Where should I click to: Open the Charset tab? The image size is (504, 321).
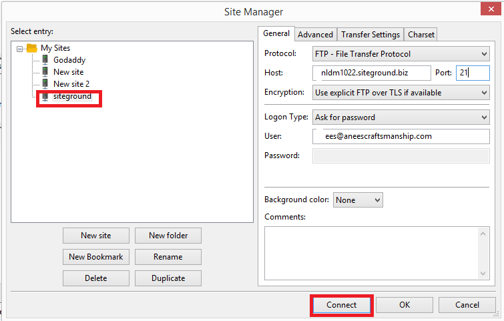tap(421, 35)
